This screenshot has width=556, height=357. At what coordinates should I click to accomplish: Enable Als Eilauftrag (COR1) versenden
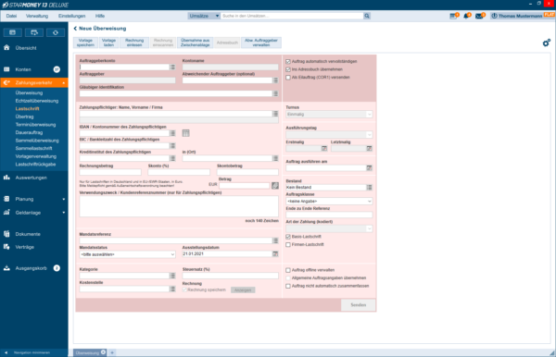coord(288,78)
